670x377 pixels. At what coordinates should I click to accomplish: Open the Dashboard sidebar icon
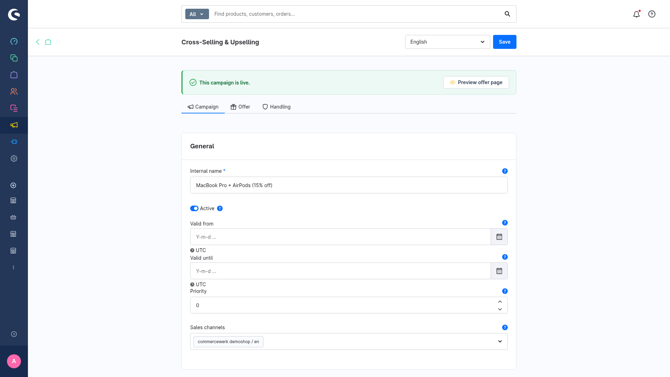click(14, 41)
